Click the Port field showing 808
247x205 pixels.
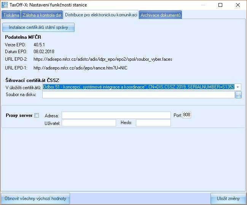pyautogui.click(x=186, y=115)
